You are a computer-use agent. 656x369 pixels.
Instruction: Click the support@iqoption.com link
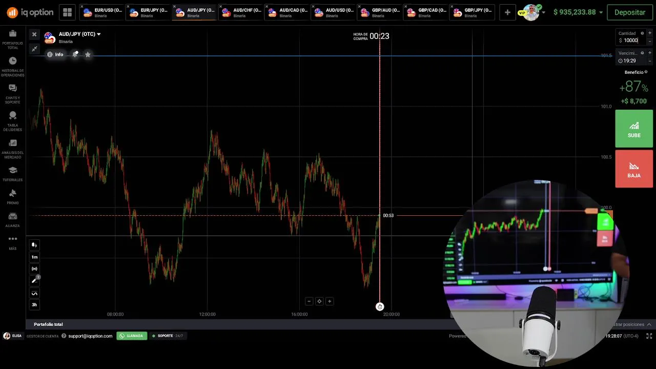coord(90,336)
